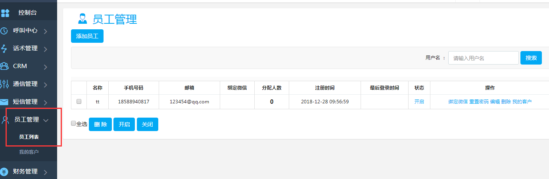Click the 短信管理 envelope icon

pyautogui.click(x=4, y=102)
